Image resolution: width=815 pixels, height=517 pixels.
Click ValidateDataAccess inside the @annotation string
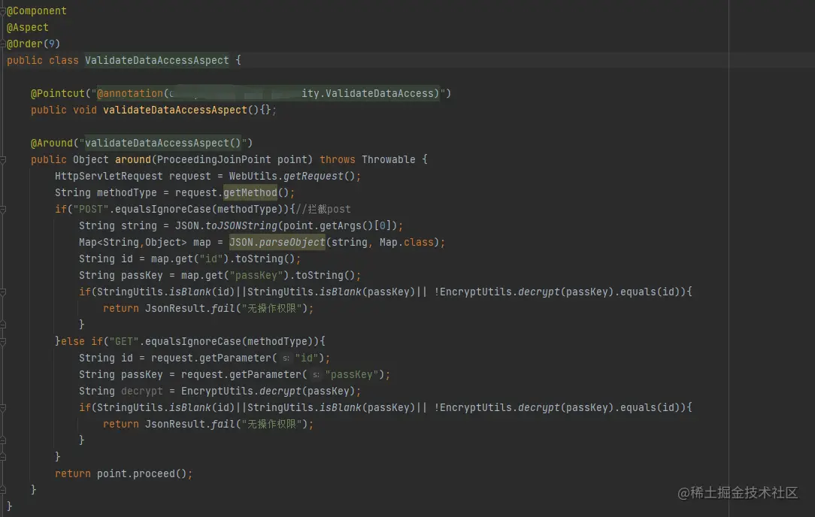(380, 93)
